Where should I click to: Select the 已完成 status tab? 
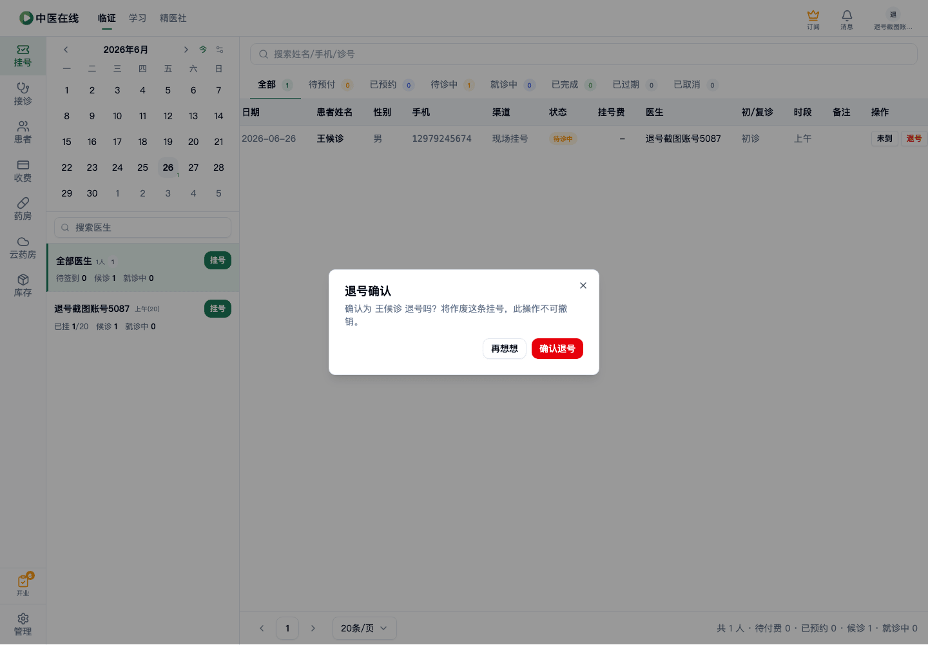coord(574,84)
